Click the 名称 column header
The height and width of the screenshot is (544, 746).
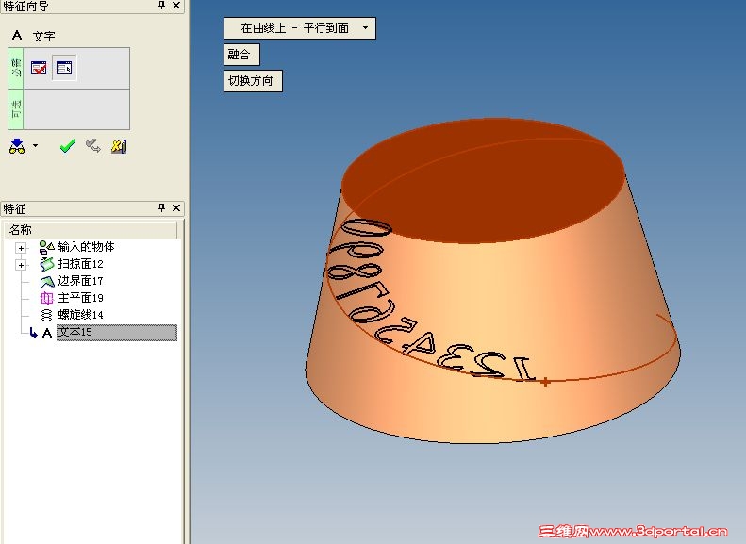(91, 230)
